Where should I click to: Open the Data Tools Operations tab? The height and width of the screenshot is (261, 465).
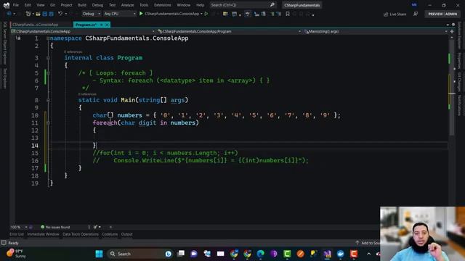click(x=81, y=234)
